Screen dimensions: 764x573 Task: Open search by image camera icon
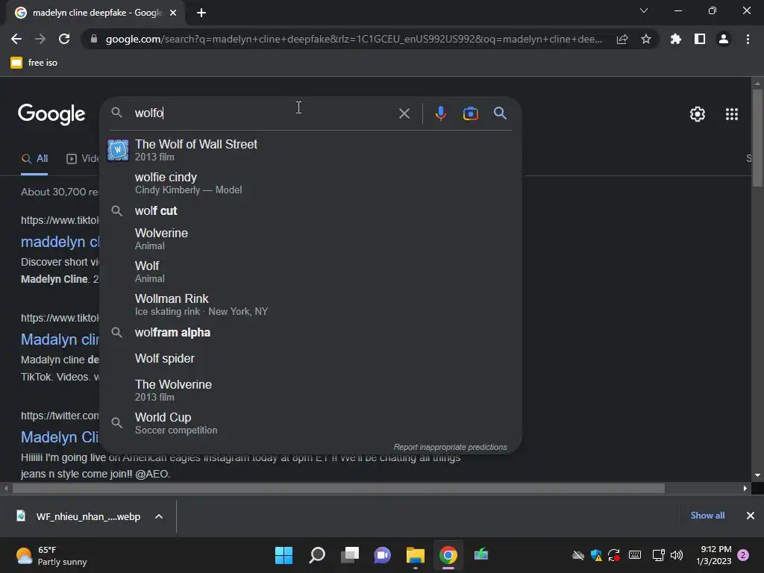pos(470,113)
